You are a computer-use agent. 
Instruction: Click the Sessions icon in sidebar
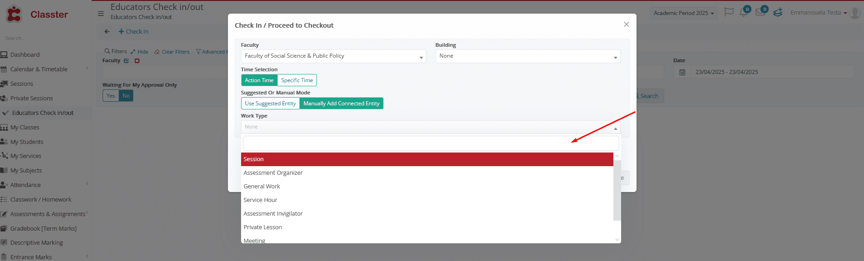pos(4,84)
